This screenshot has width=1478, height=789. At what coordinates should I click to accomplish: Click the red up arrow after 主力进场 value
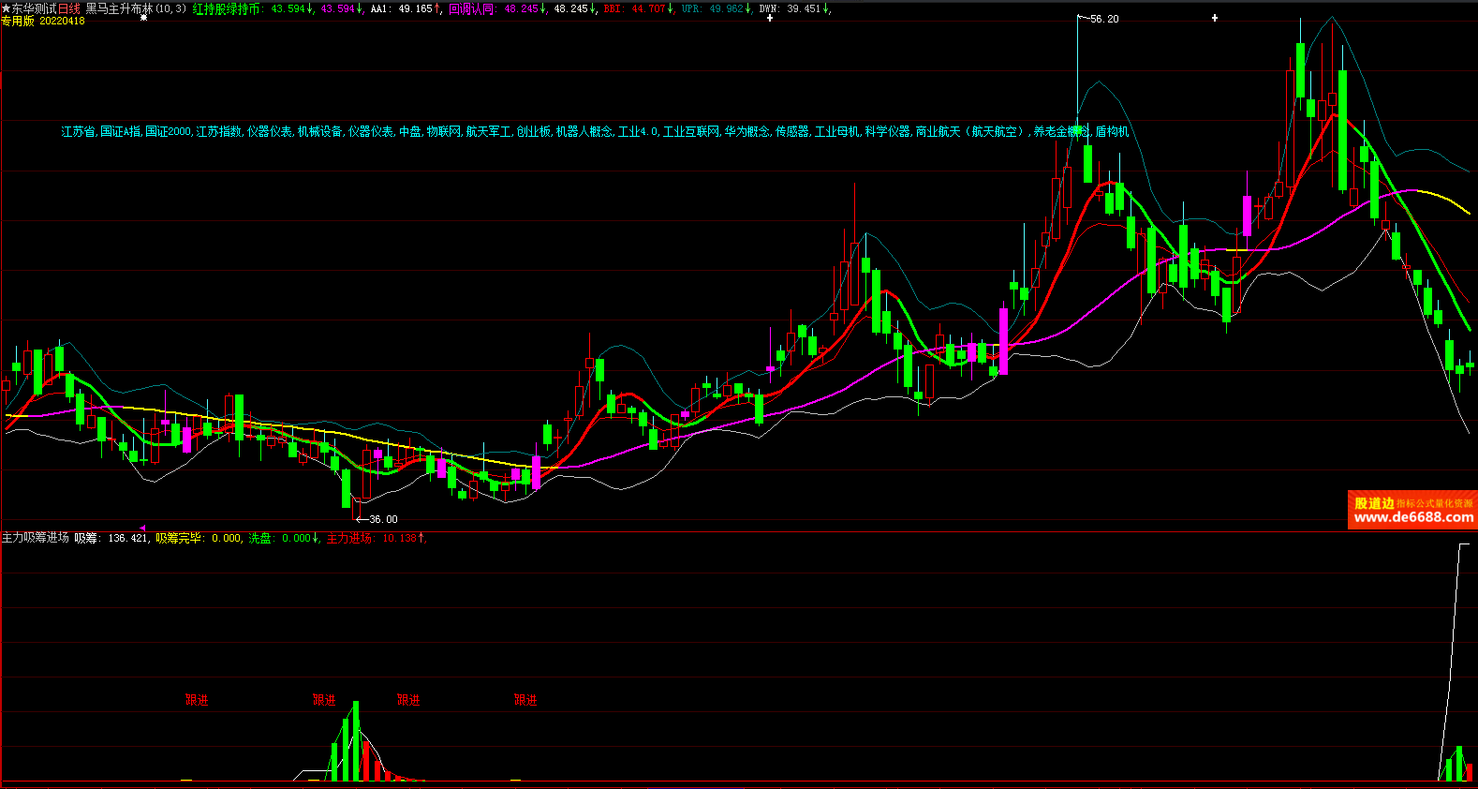421,538
